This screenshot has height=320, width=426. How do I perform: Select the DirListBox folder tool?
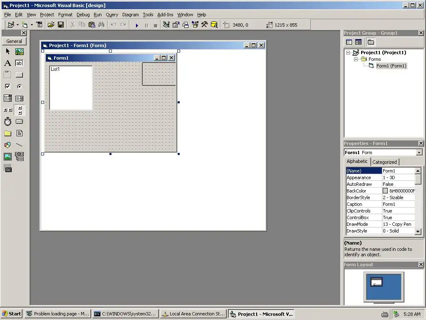(x=7, y=133)
